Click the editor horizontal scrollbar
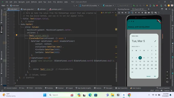This screenshot has height=98, width=174. [x=63, y=86]
